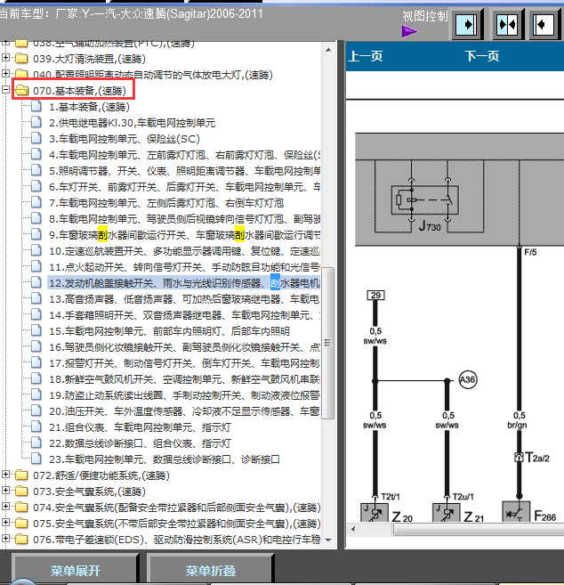Viewport: 564px width, 585px height.
Task: Expand the 075.安全气囊系统 folder
Action: pos(5,523)
